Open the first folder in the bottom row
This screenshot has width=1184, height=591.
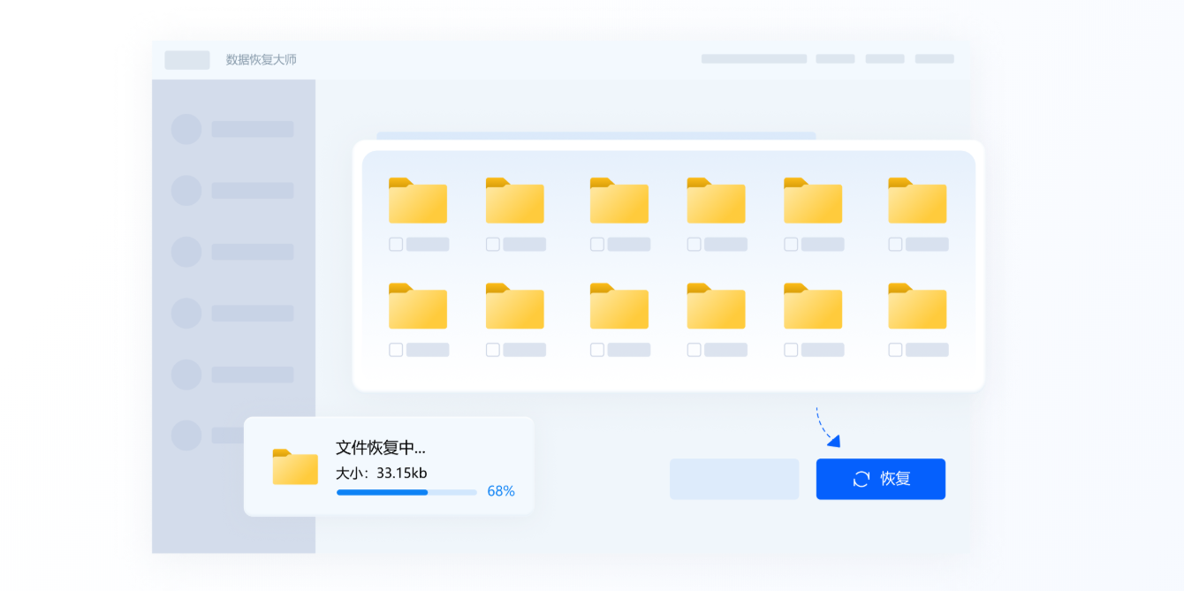click(x=417, y=307)
